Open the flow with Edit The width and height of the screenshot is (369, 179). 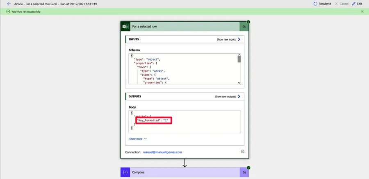click(357, 4)
